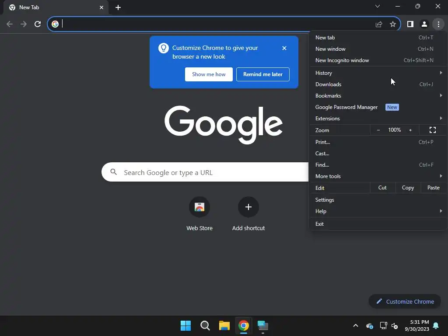Click the 100% zoom value
The image size is (448, 336).
(x=395, y=130)
